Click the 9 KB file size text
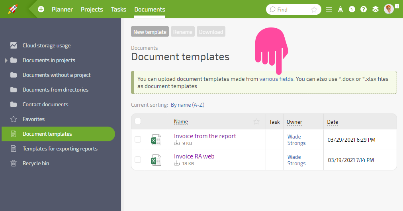The width and height of the screenshot is (403, 211). (187, 143)
